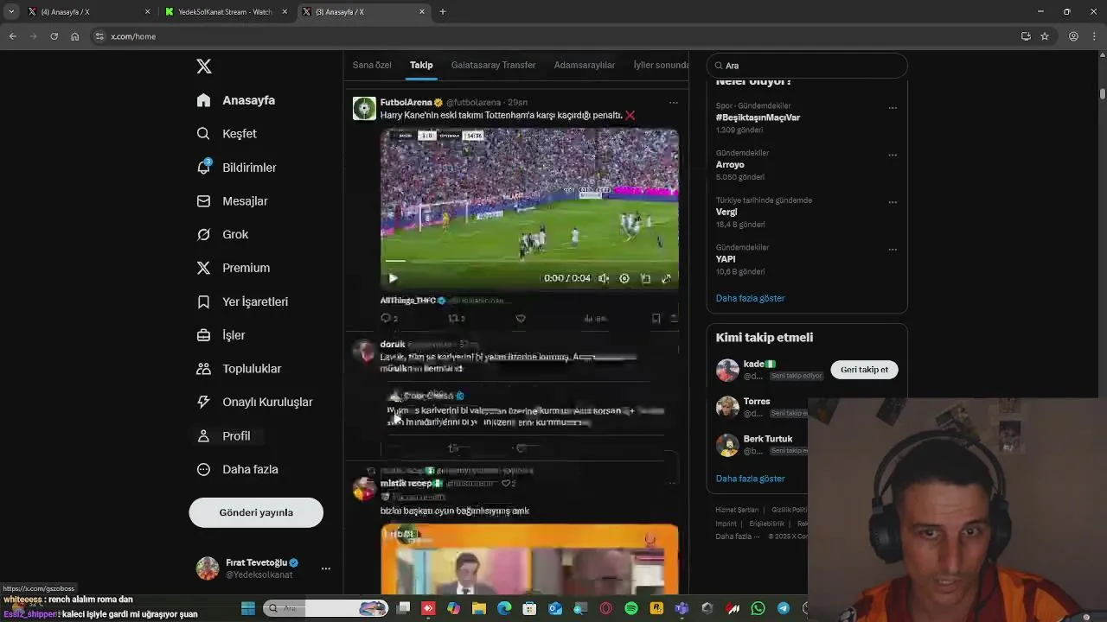Click the video progress bar
Screen dimensions: 1107x622
[529, 260]
